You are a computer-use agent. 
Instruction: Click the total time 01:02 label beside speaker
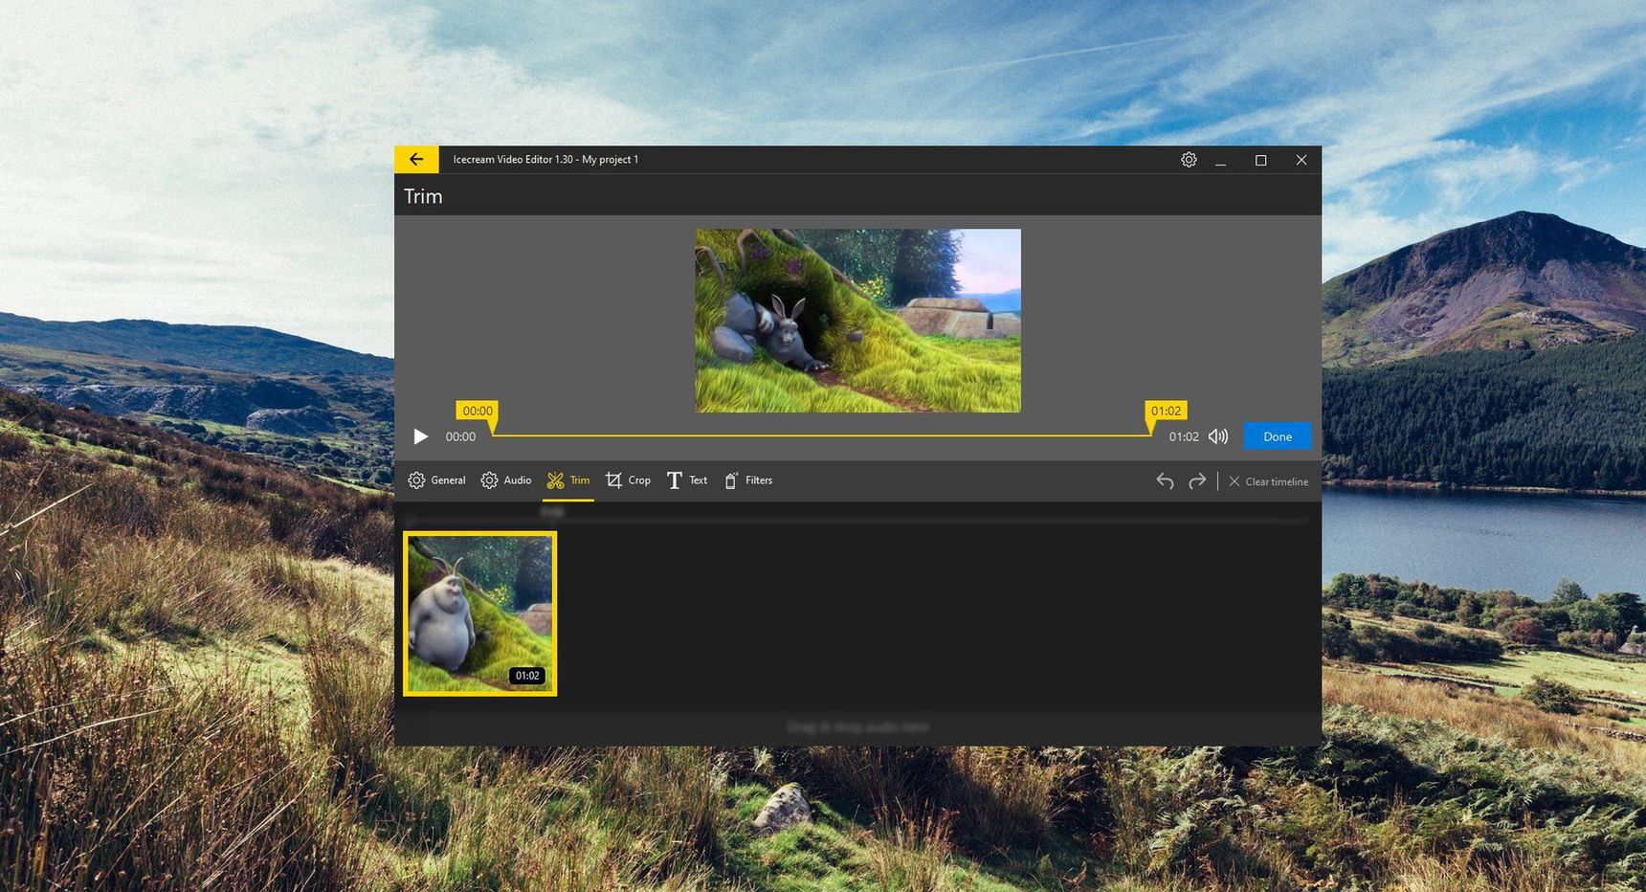click(x=1184, y=436)
